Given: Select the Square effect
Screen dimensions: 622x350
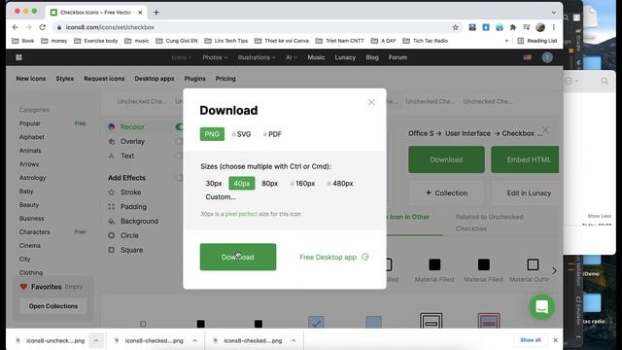Looking at the screenshot, I should [125, 250].
